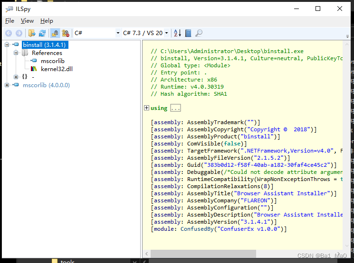This screenshot has width=354, height=263.
Task: Collapse the binstall (3.1.4.1) assembly node
Action: (7, 45)
